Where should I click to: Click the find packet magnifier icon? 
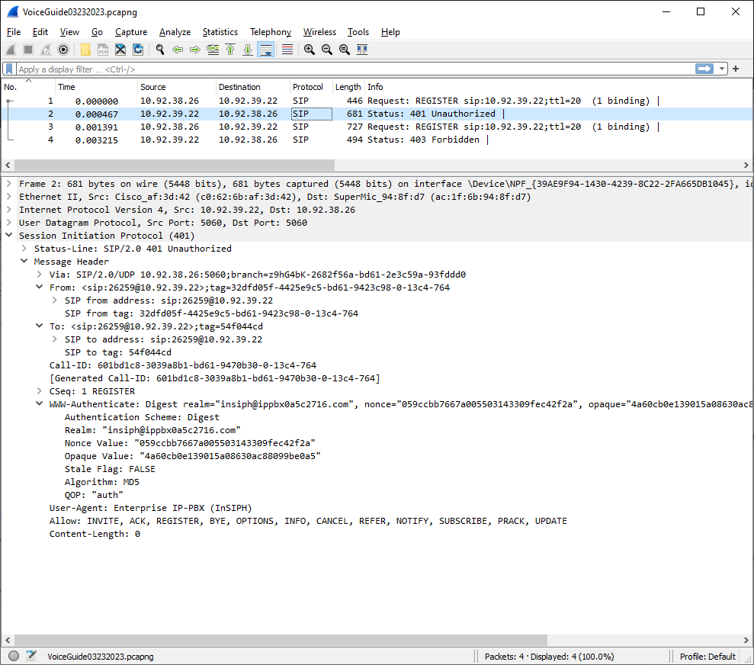pyautogui.click(x=160, y=50)
